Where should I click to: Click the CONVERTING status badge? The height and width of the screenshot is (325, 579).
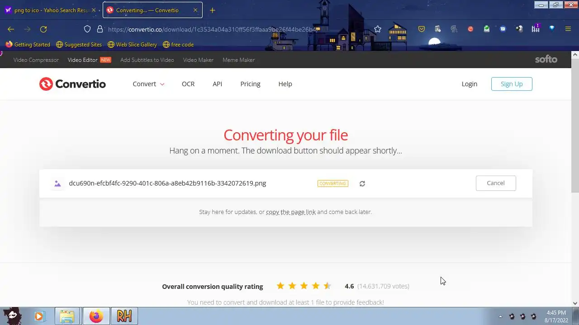tap(333, 183)
